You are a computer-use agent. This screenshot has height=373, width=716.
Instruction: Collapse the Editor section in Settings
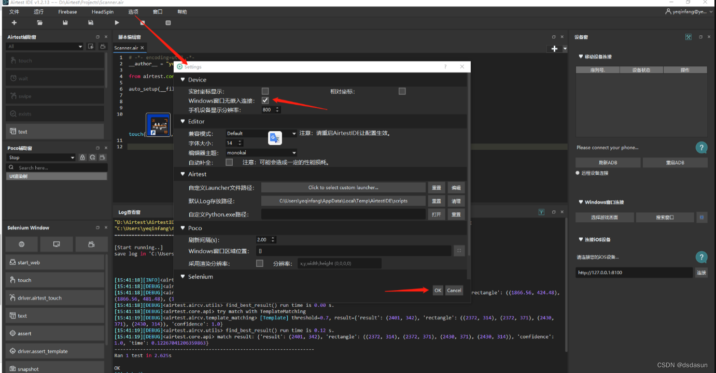182,122
